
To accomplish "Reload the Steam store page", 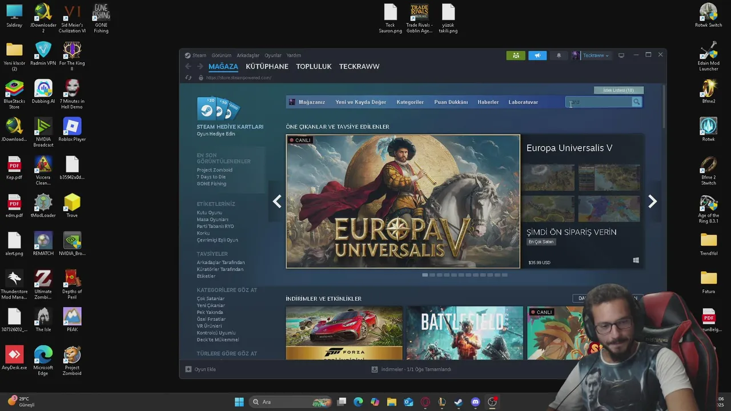I will [188, 78].
